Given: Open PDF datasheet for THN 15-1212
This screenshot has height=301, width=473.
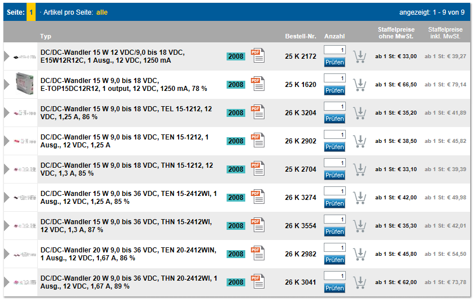Looking at the screenshot, I should pyautogui.click(x=258, y=168).
